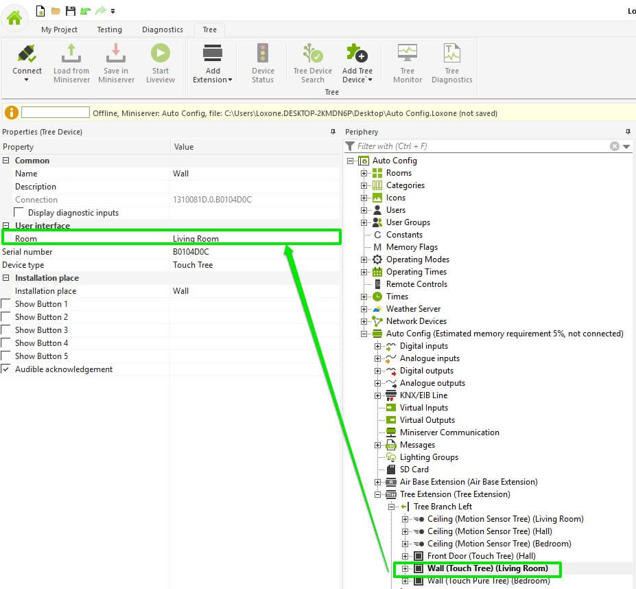
Task: Enable Show Button 1 checkbox
Action: click(6, 304)
